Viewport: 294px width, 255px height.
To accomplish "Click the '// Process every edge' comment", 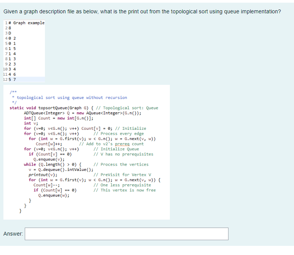I will (119, 134).
